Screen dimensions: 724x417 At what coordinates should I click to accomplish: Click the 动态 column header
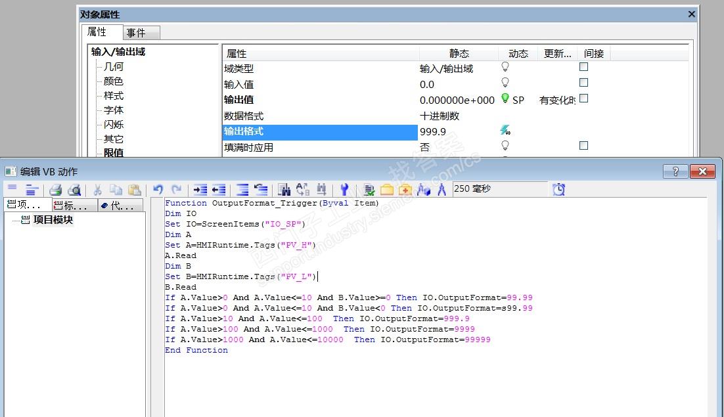[518, 53]
